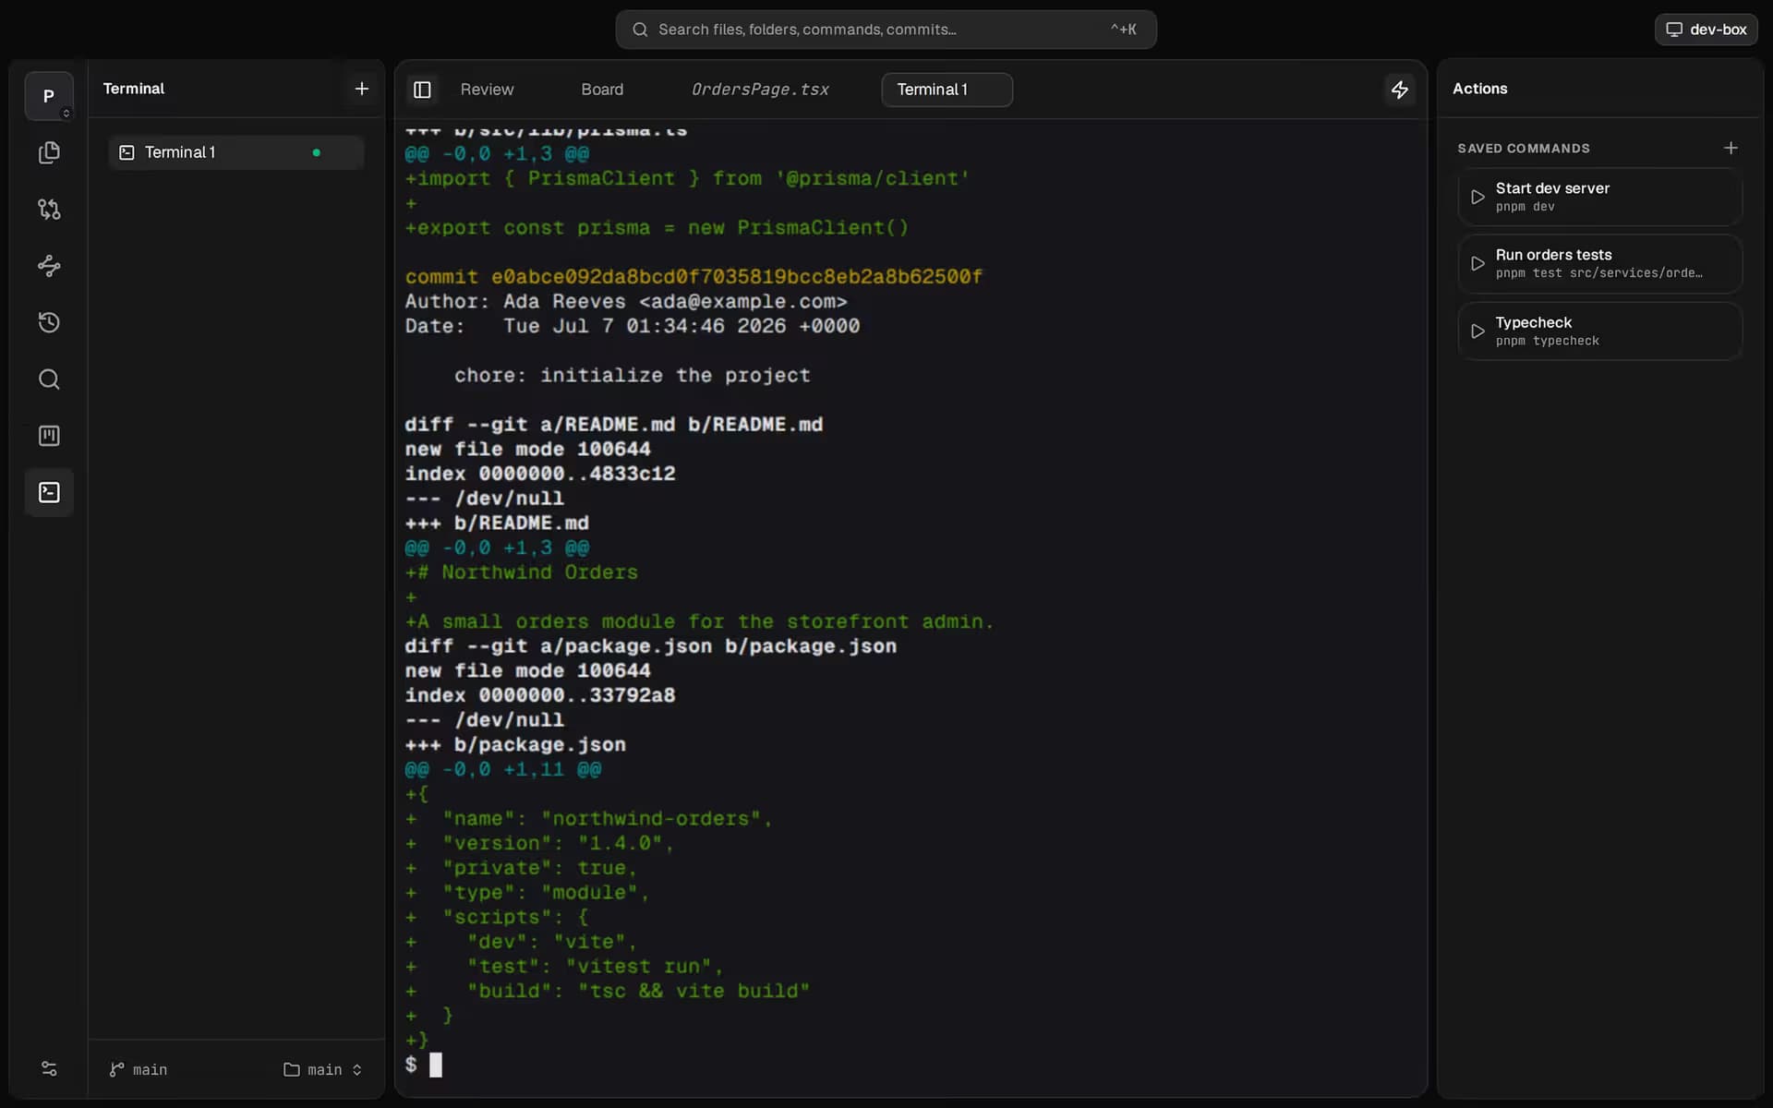Open the project switcher P avatar

pos(49,96)
